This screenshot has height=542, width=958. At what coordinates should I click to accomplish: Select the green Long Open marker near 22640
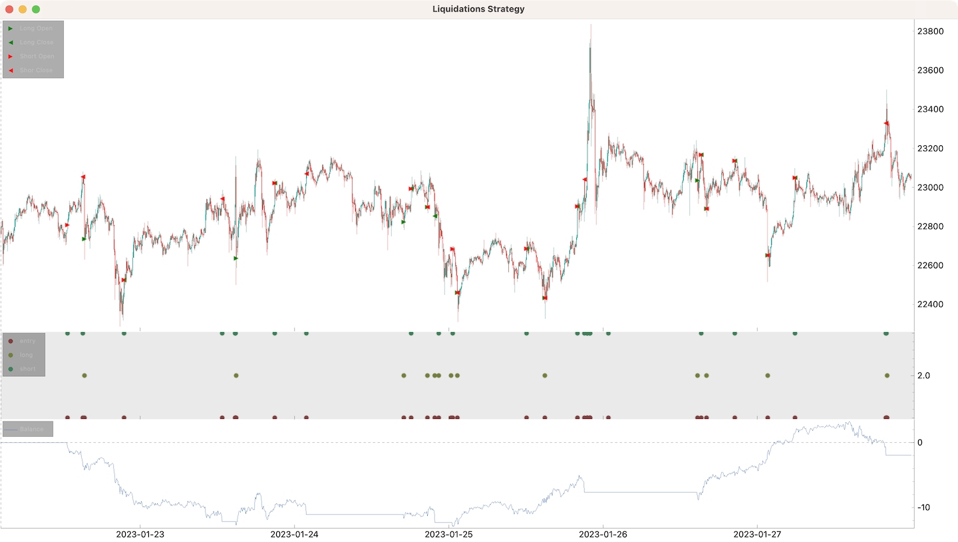[x=236, y=258]
